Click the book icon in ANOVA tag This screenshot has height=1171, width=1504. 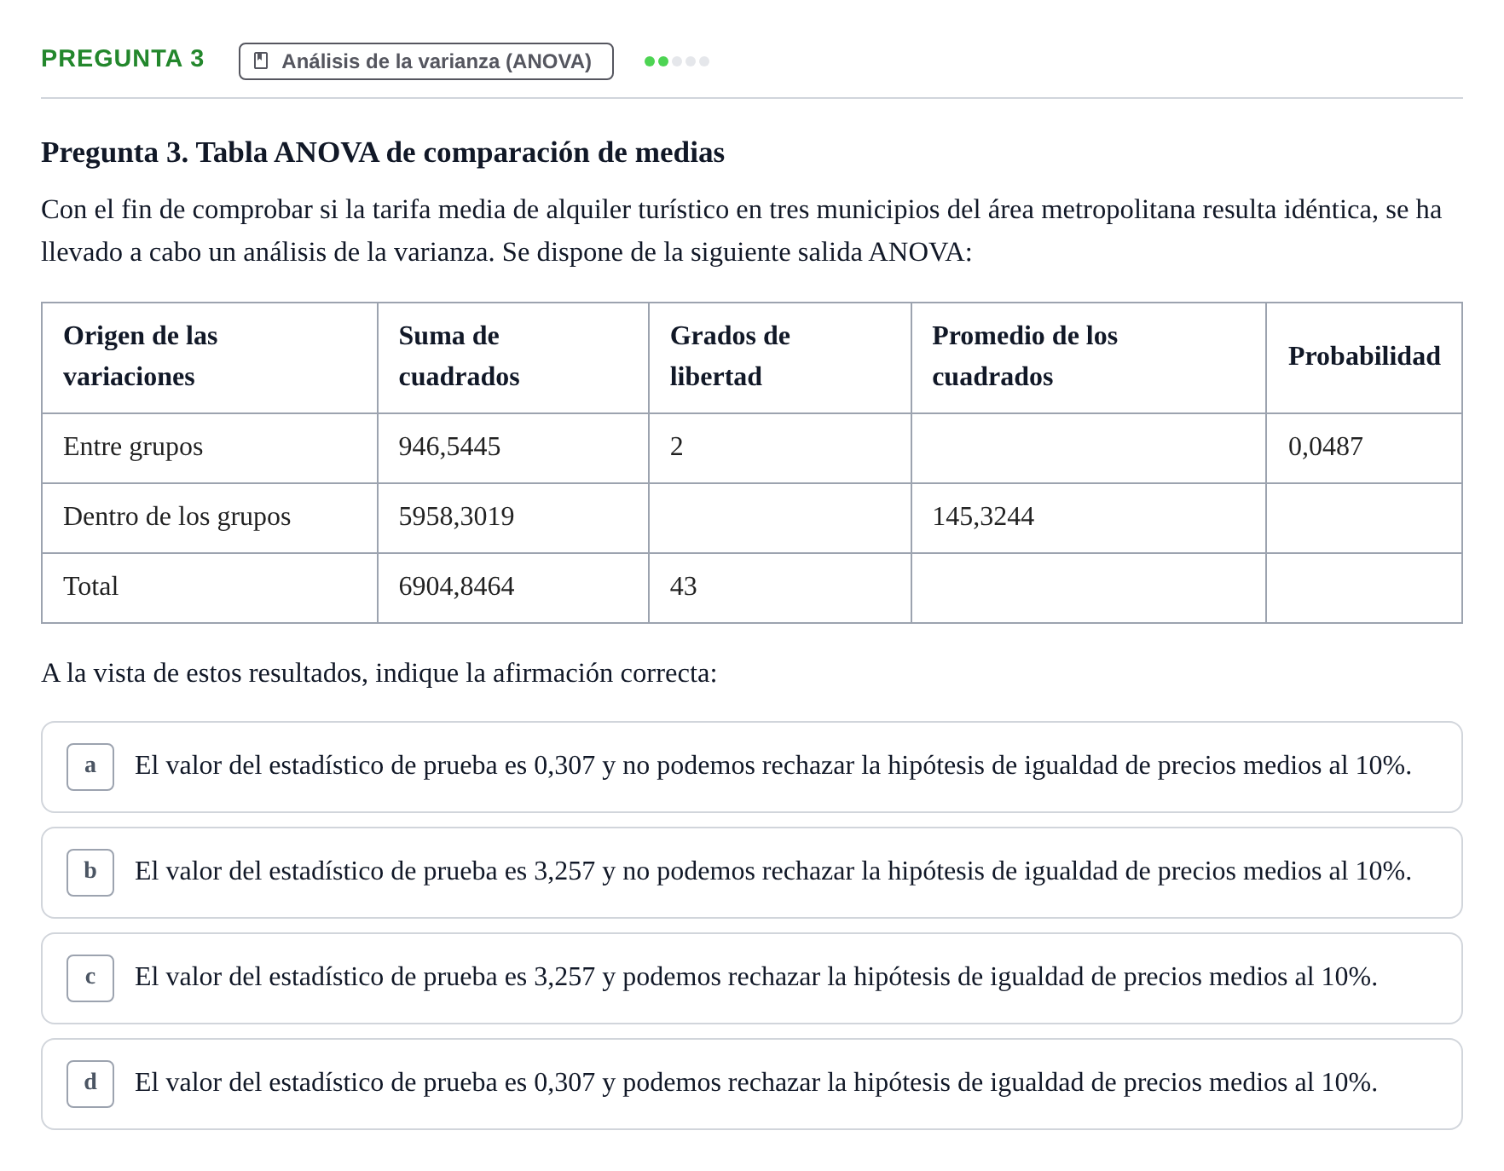point(262,61)
